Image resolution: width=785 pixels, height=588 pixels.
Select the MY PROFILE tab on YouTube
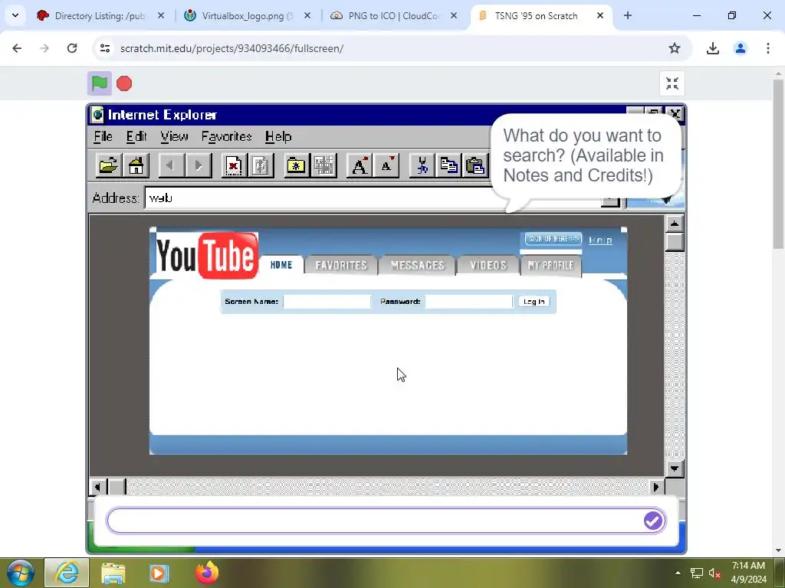point(550,266)
